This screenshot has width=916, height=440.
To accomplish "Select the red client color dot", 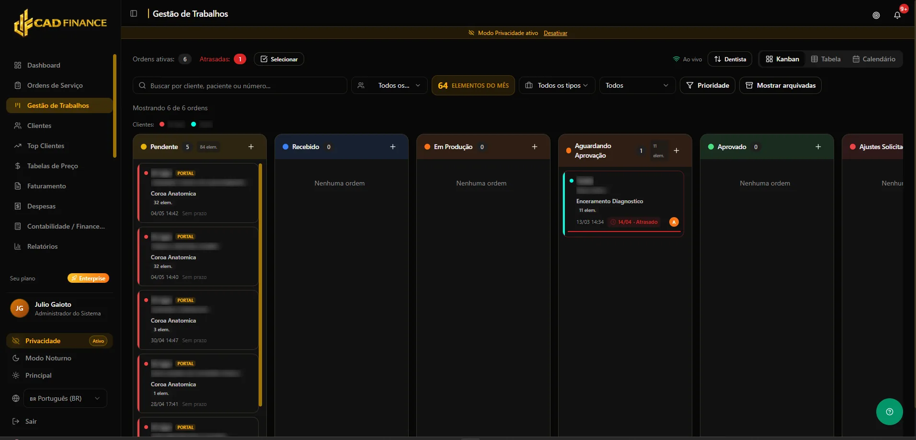I will (x=162, y=124).
